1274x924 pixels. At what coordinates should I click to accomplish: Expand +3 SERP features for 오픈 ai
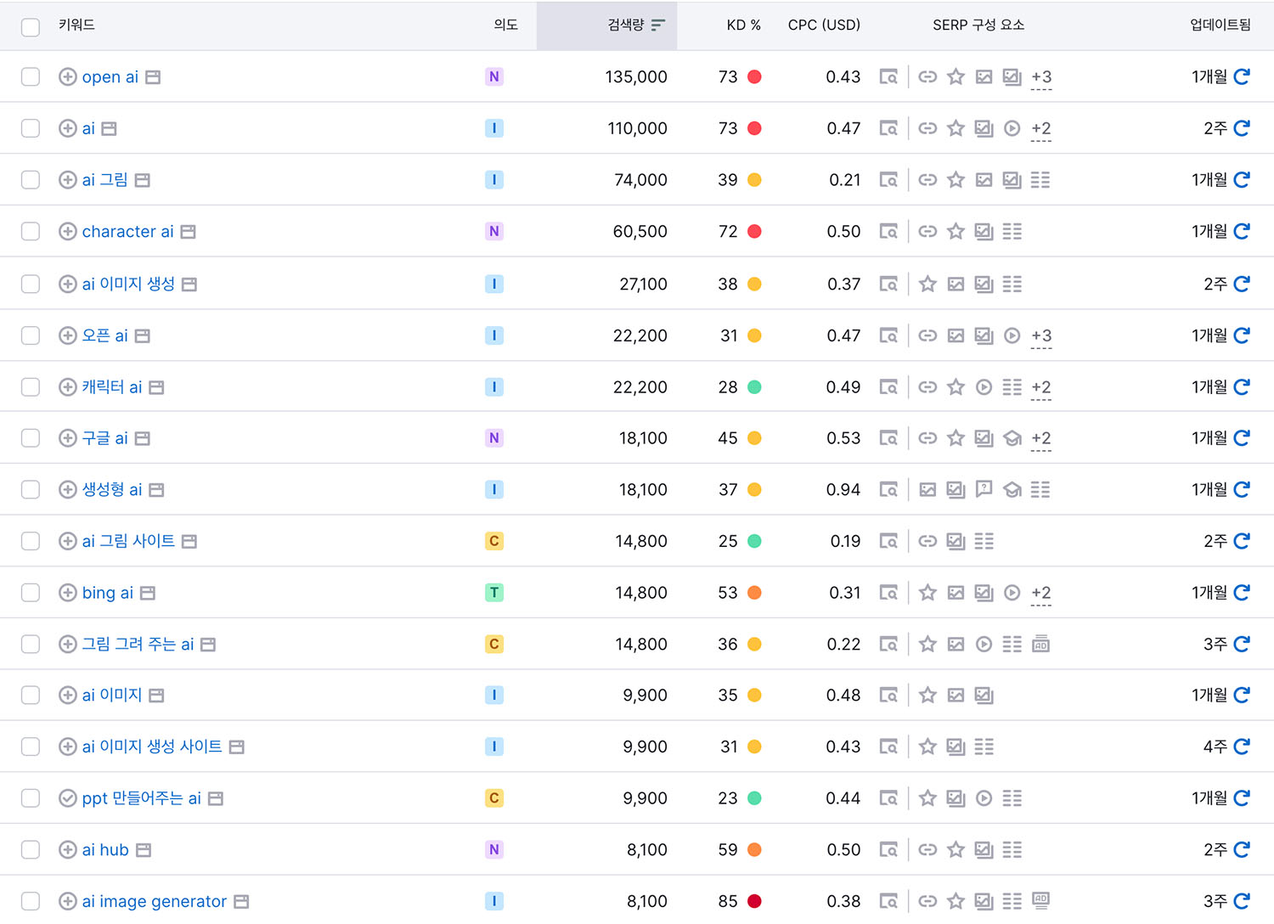[x=1041, y=336]
